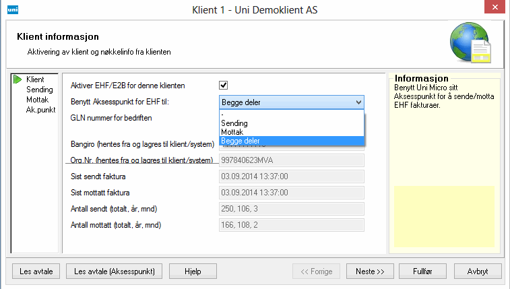
Task: Click the Org.Nr. field showing 997840623MVA
Action: pyautogui.click(x=291, y=160)
